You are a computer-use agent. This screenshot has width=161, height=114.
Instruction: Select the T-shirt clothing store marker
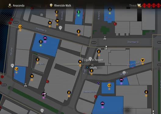(142, 60)
